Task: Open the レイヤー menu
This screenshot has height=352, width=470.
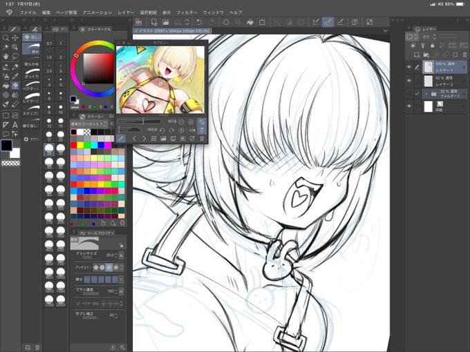Action: pyautogui.click(x=126, y=12)
